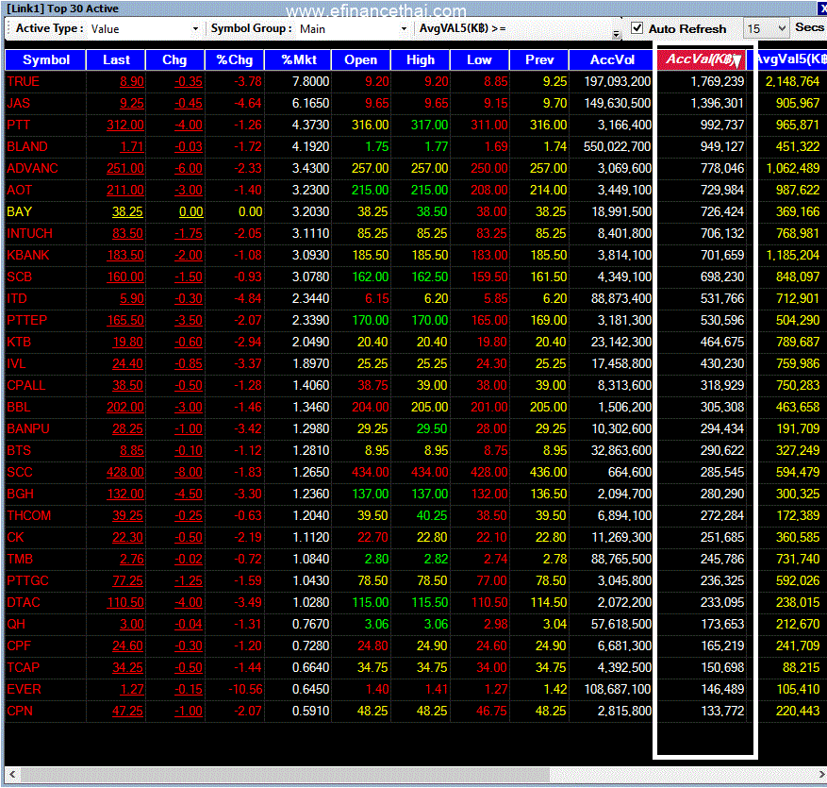Sort by the Chg column header
This screenshot has width=827, height=788.
tap(174, 59)
